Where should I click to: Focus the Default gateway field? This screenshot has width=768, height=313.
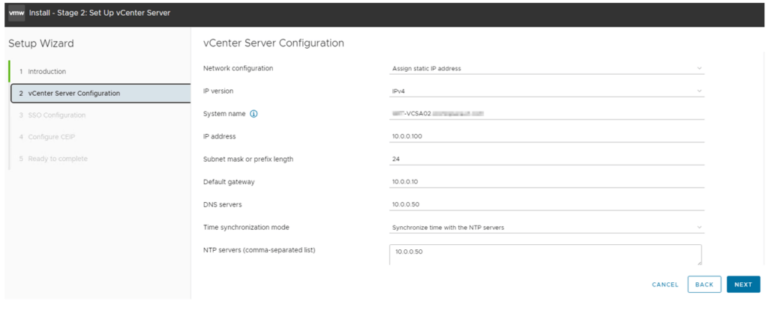pos(546,181)
